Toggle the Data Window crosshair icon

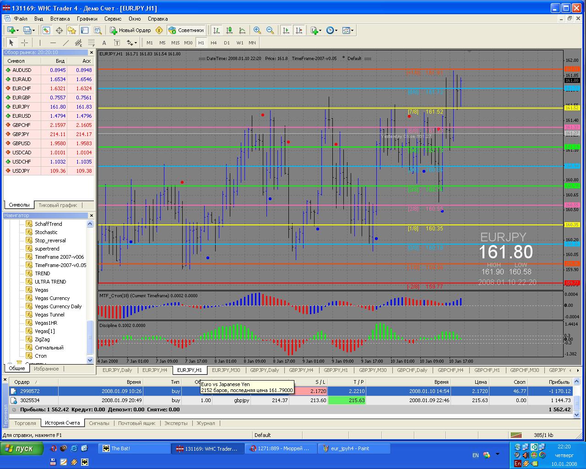click(59, 30)
